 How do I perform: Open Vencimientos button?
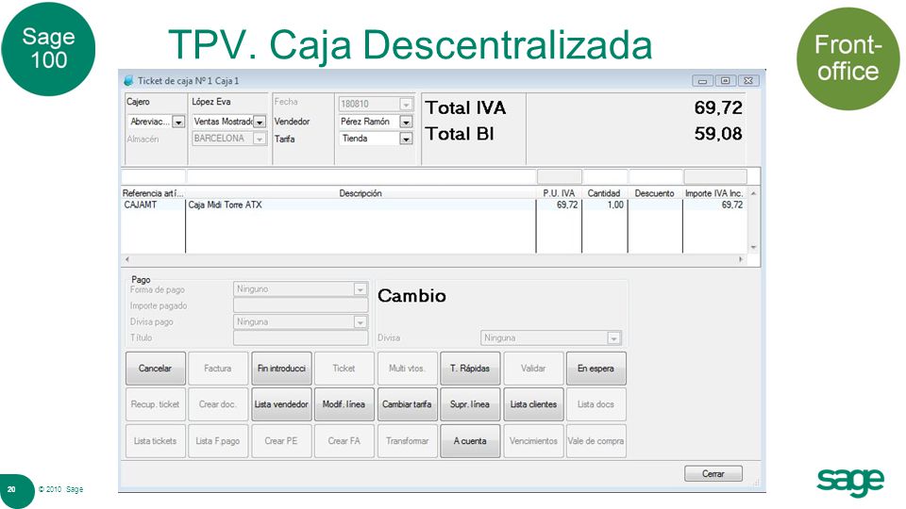(x=533, y=441)
